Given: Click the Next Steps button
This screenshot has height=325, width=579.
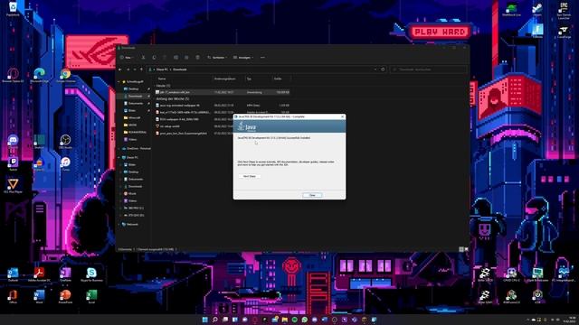Looking at the screenshot, I should click(x=250, y=176).
